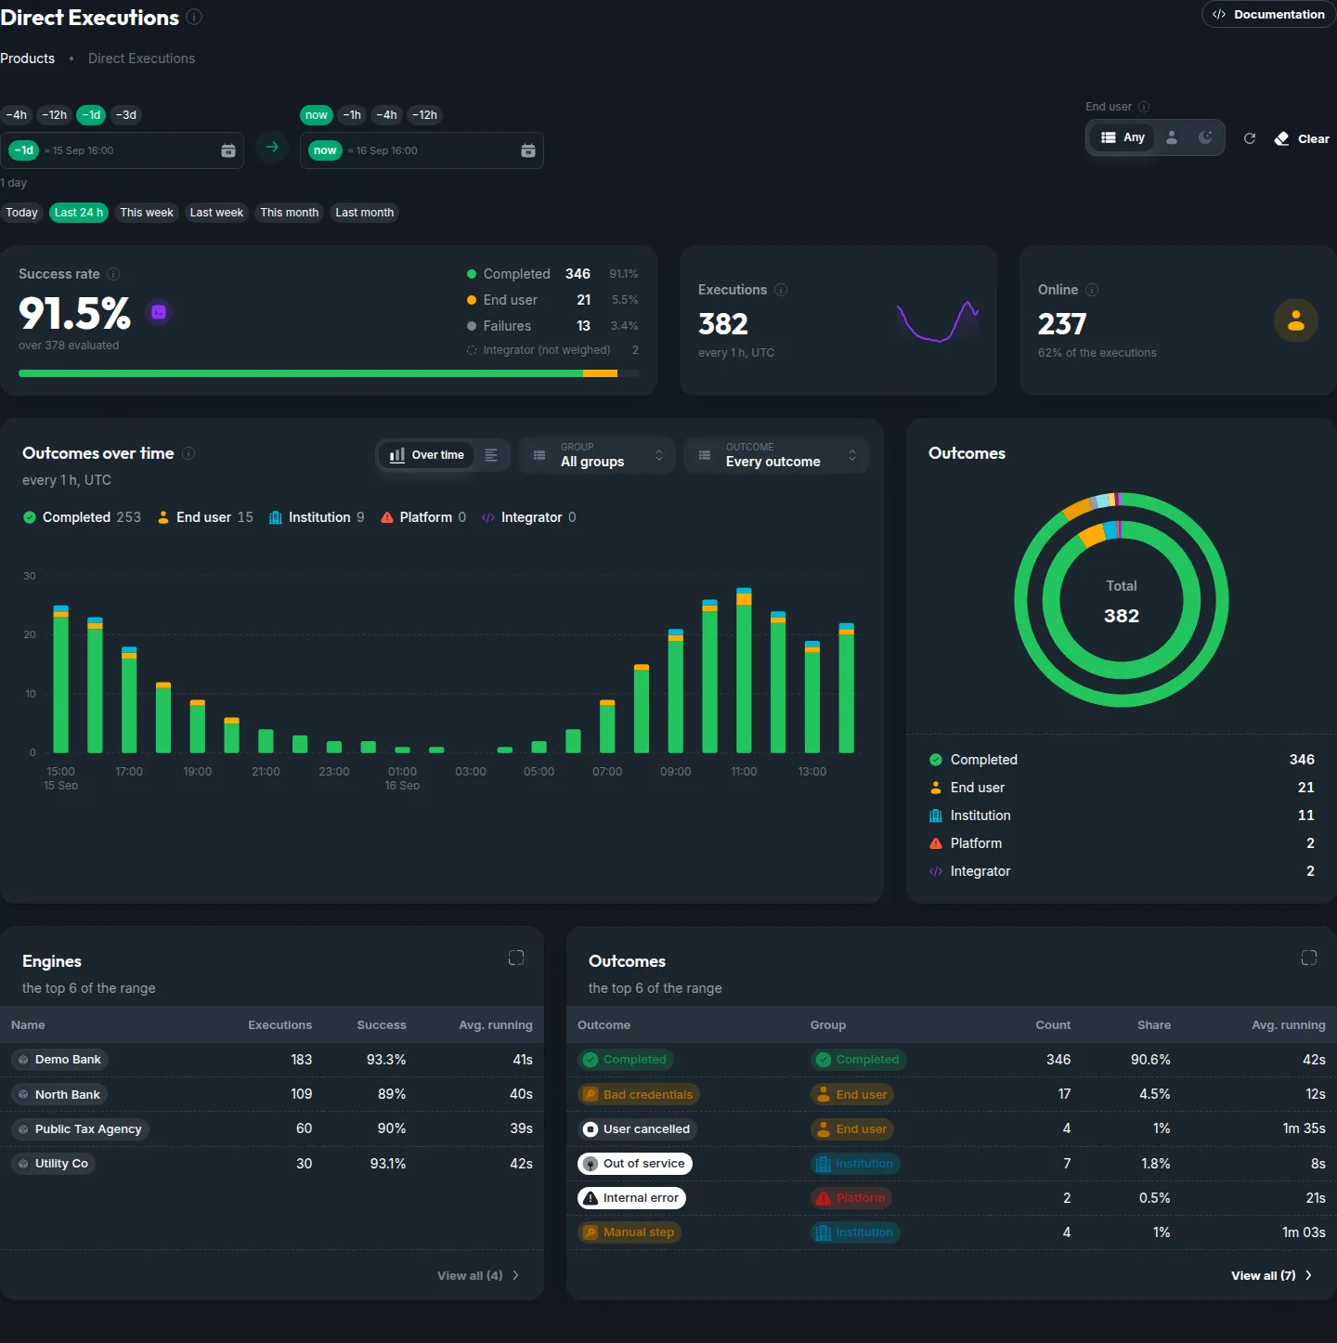Filter by offline moon icon

[x=1205, y=137]
